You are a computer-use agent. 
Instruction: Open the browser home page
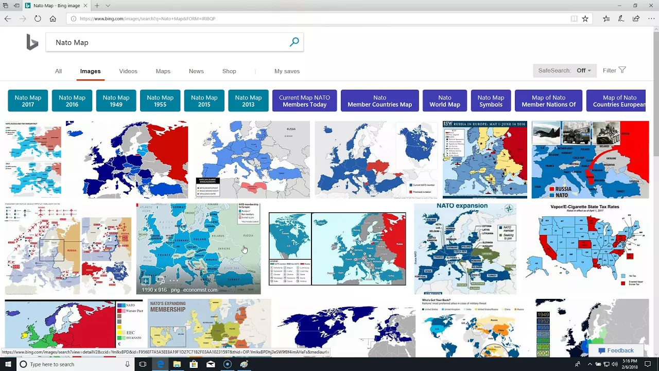pyautogui.click(x=53, y=19)
